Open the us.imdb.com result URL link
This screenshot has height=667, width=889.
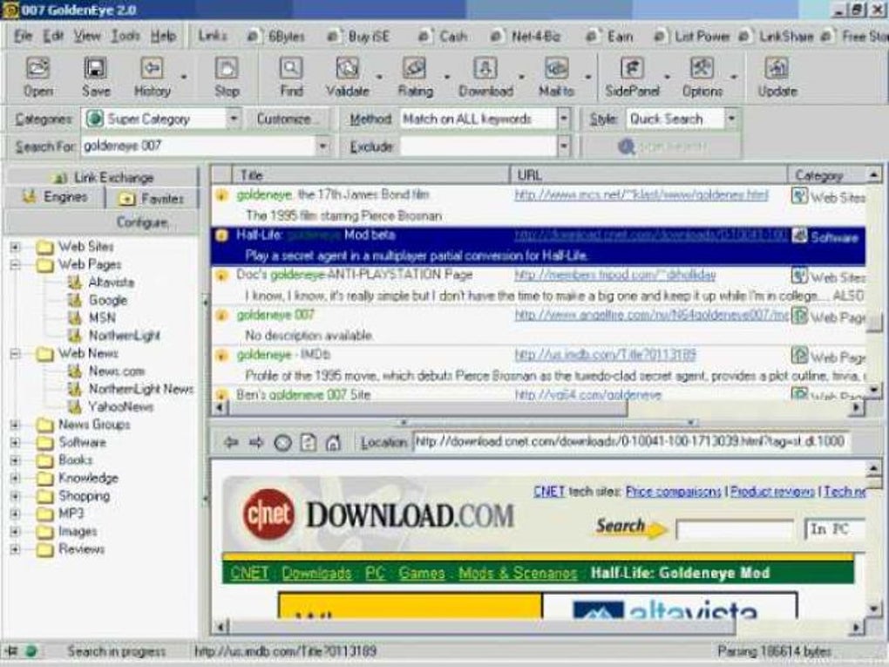(x=605, y=355)
